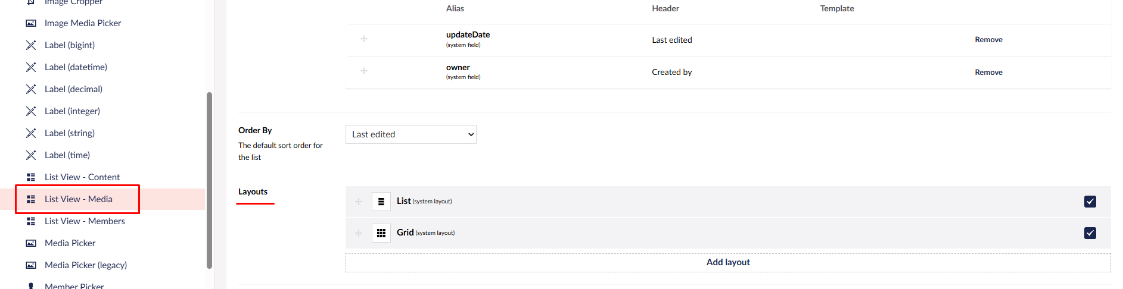Click the Media Picker icon in sidebar

31,243
